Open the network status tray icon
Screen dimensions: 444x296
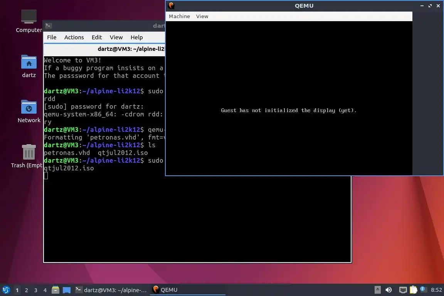[x=403, y=290]
